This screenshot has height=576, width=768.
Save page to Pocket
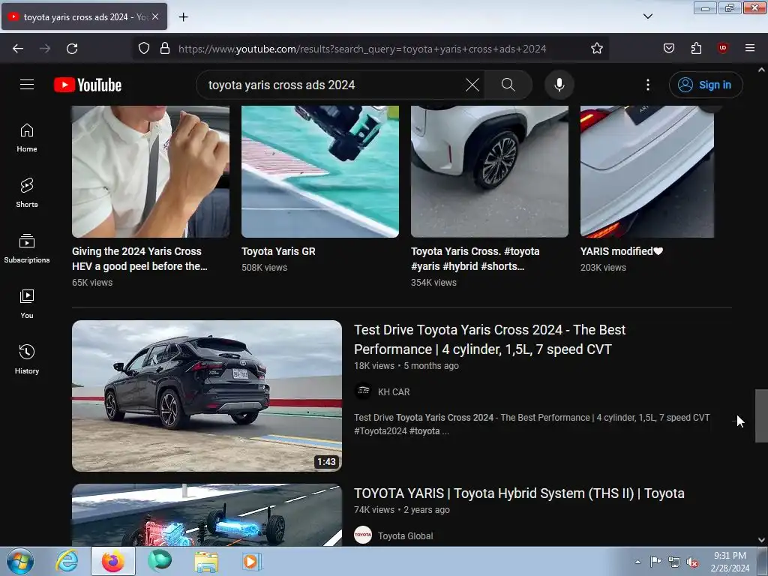click(x=669, y=49)
